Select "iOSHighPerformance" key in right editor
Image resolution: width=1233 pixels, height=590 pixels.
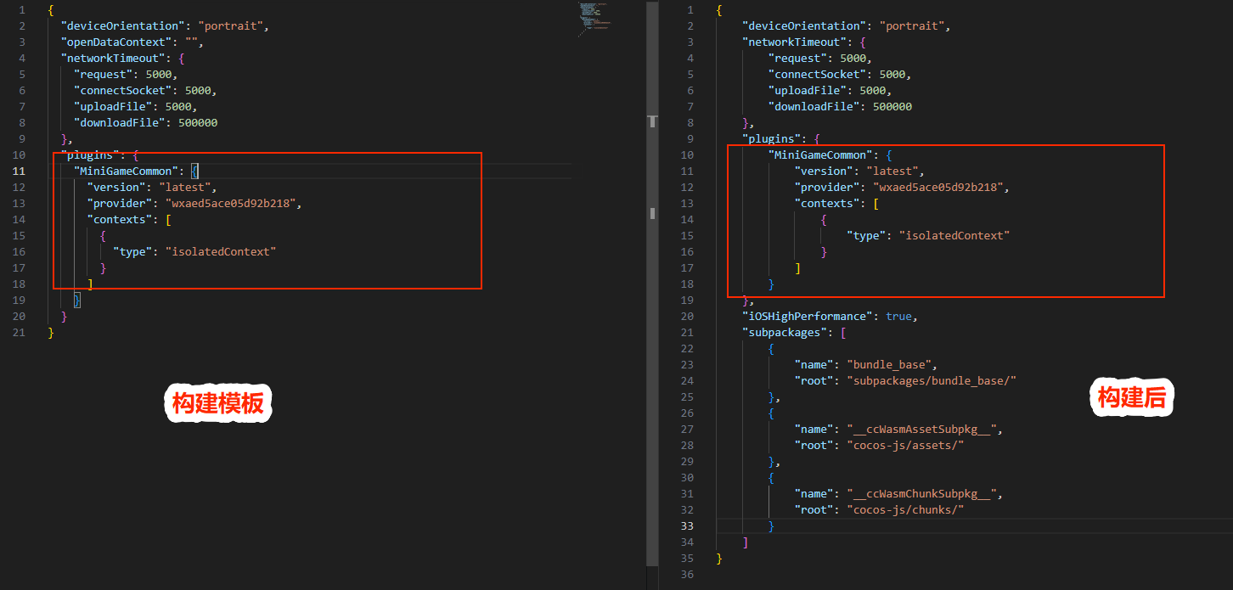pos(807,316)
